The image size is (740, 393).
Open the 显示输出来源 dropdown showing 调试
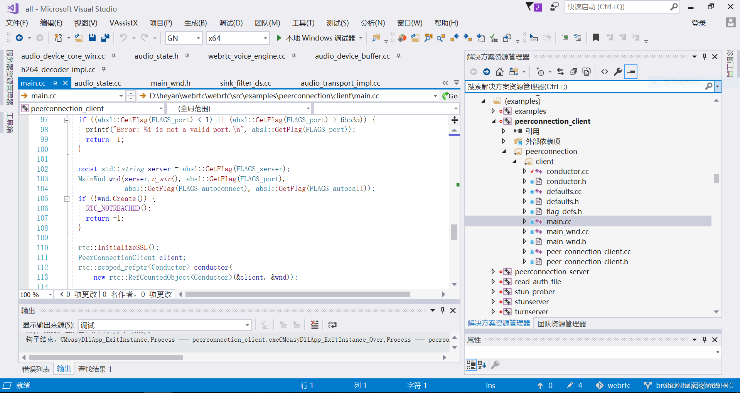click(x=247, y=325)
